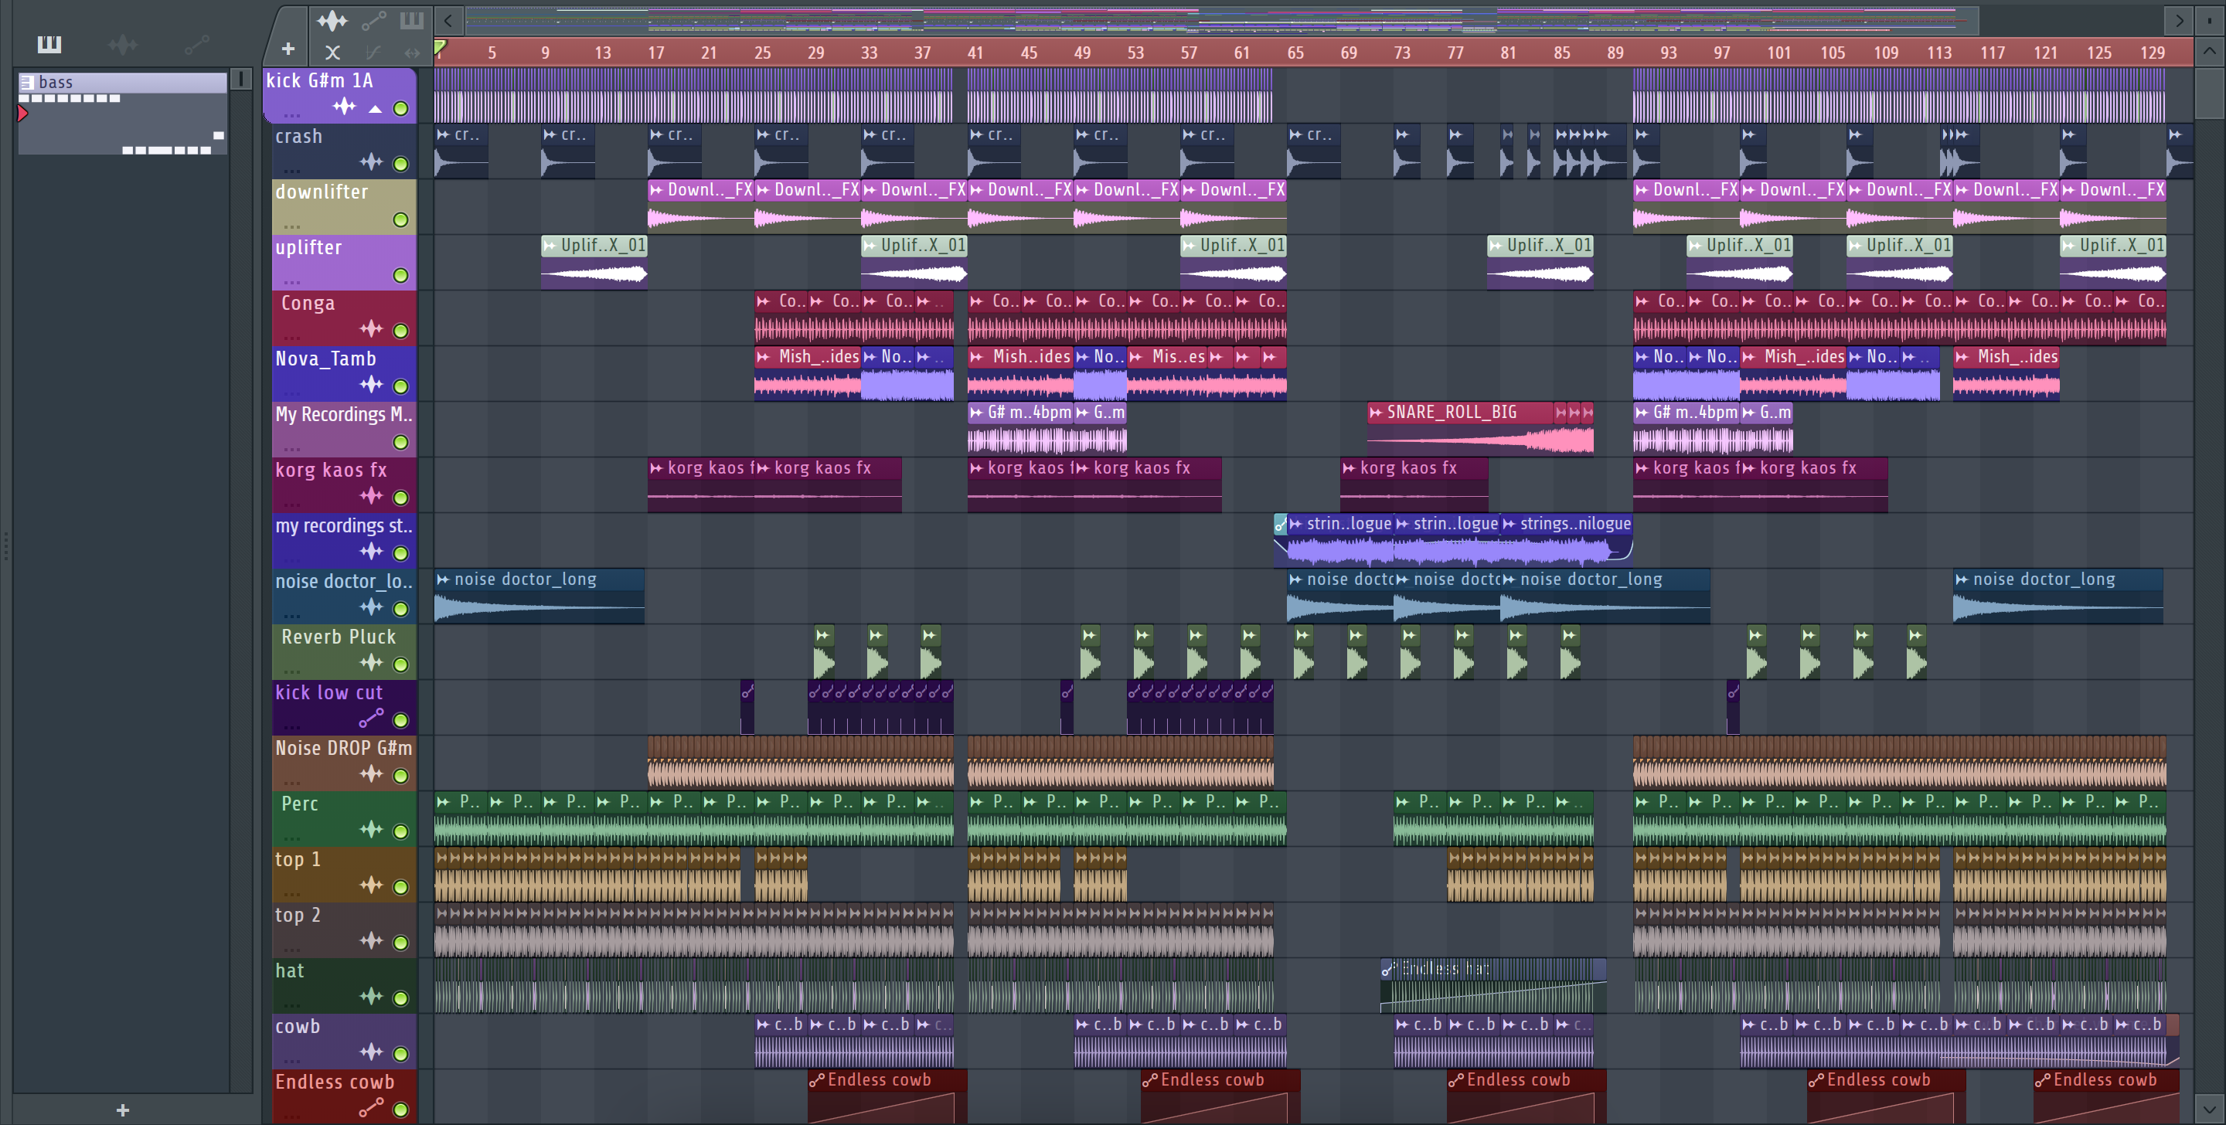
Task: Open the first Uplif..X_01 clip menu
Action: pyautogui.click(x=550, y=246)
